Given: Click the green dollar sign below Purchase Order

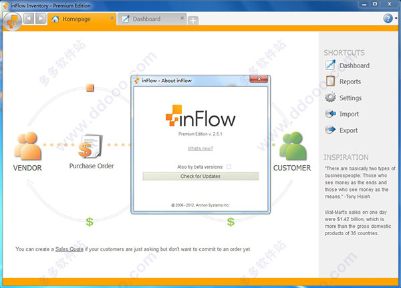Looking at the screenshot, I should point(90,222).
